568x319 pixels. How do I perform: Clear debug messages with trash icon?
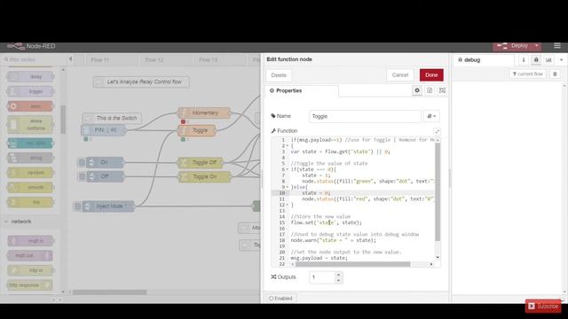pos(555,74)
